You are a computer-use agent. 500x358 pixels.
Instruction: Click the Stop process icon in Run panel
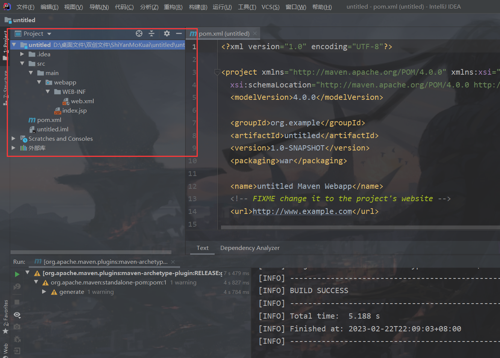coord(17,302)
